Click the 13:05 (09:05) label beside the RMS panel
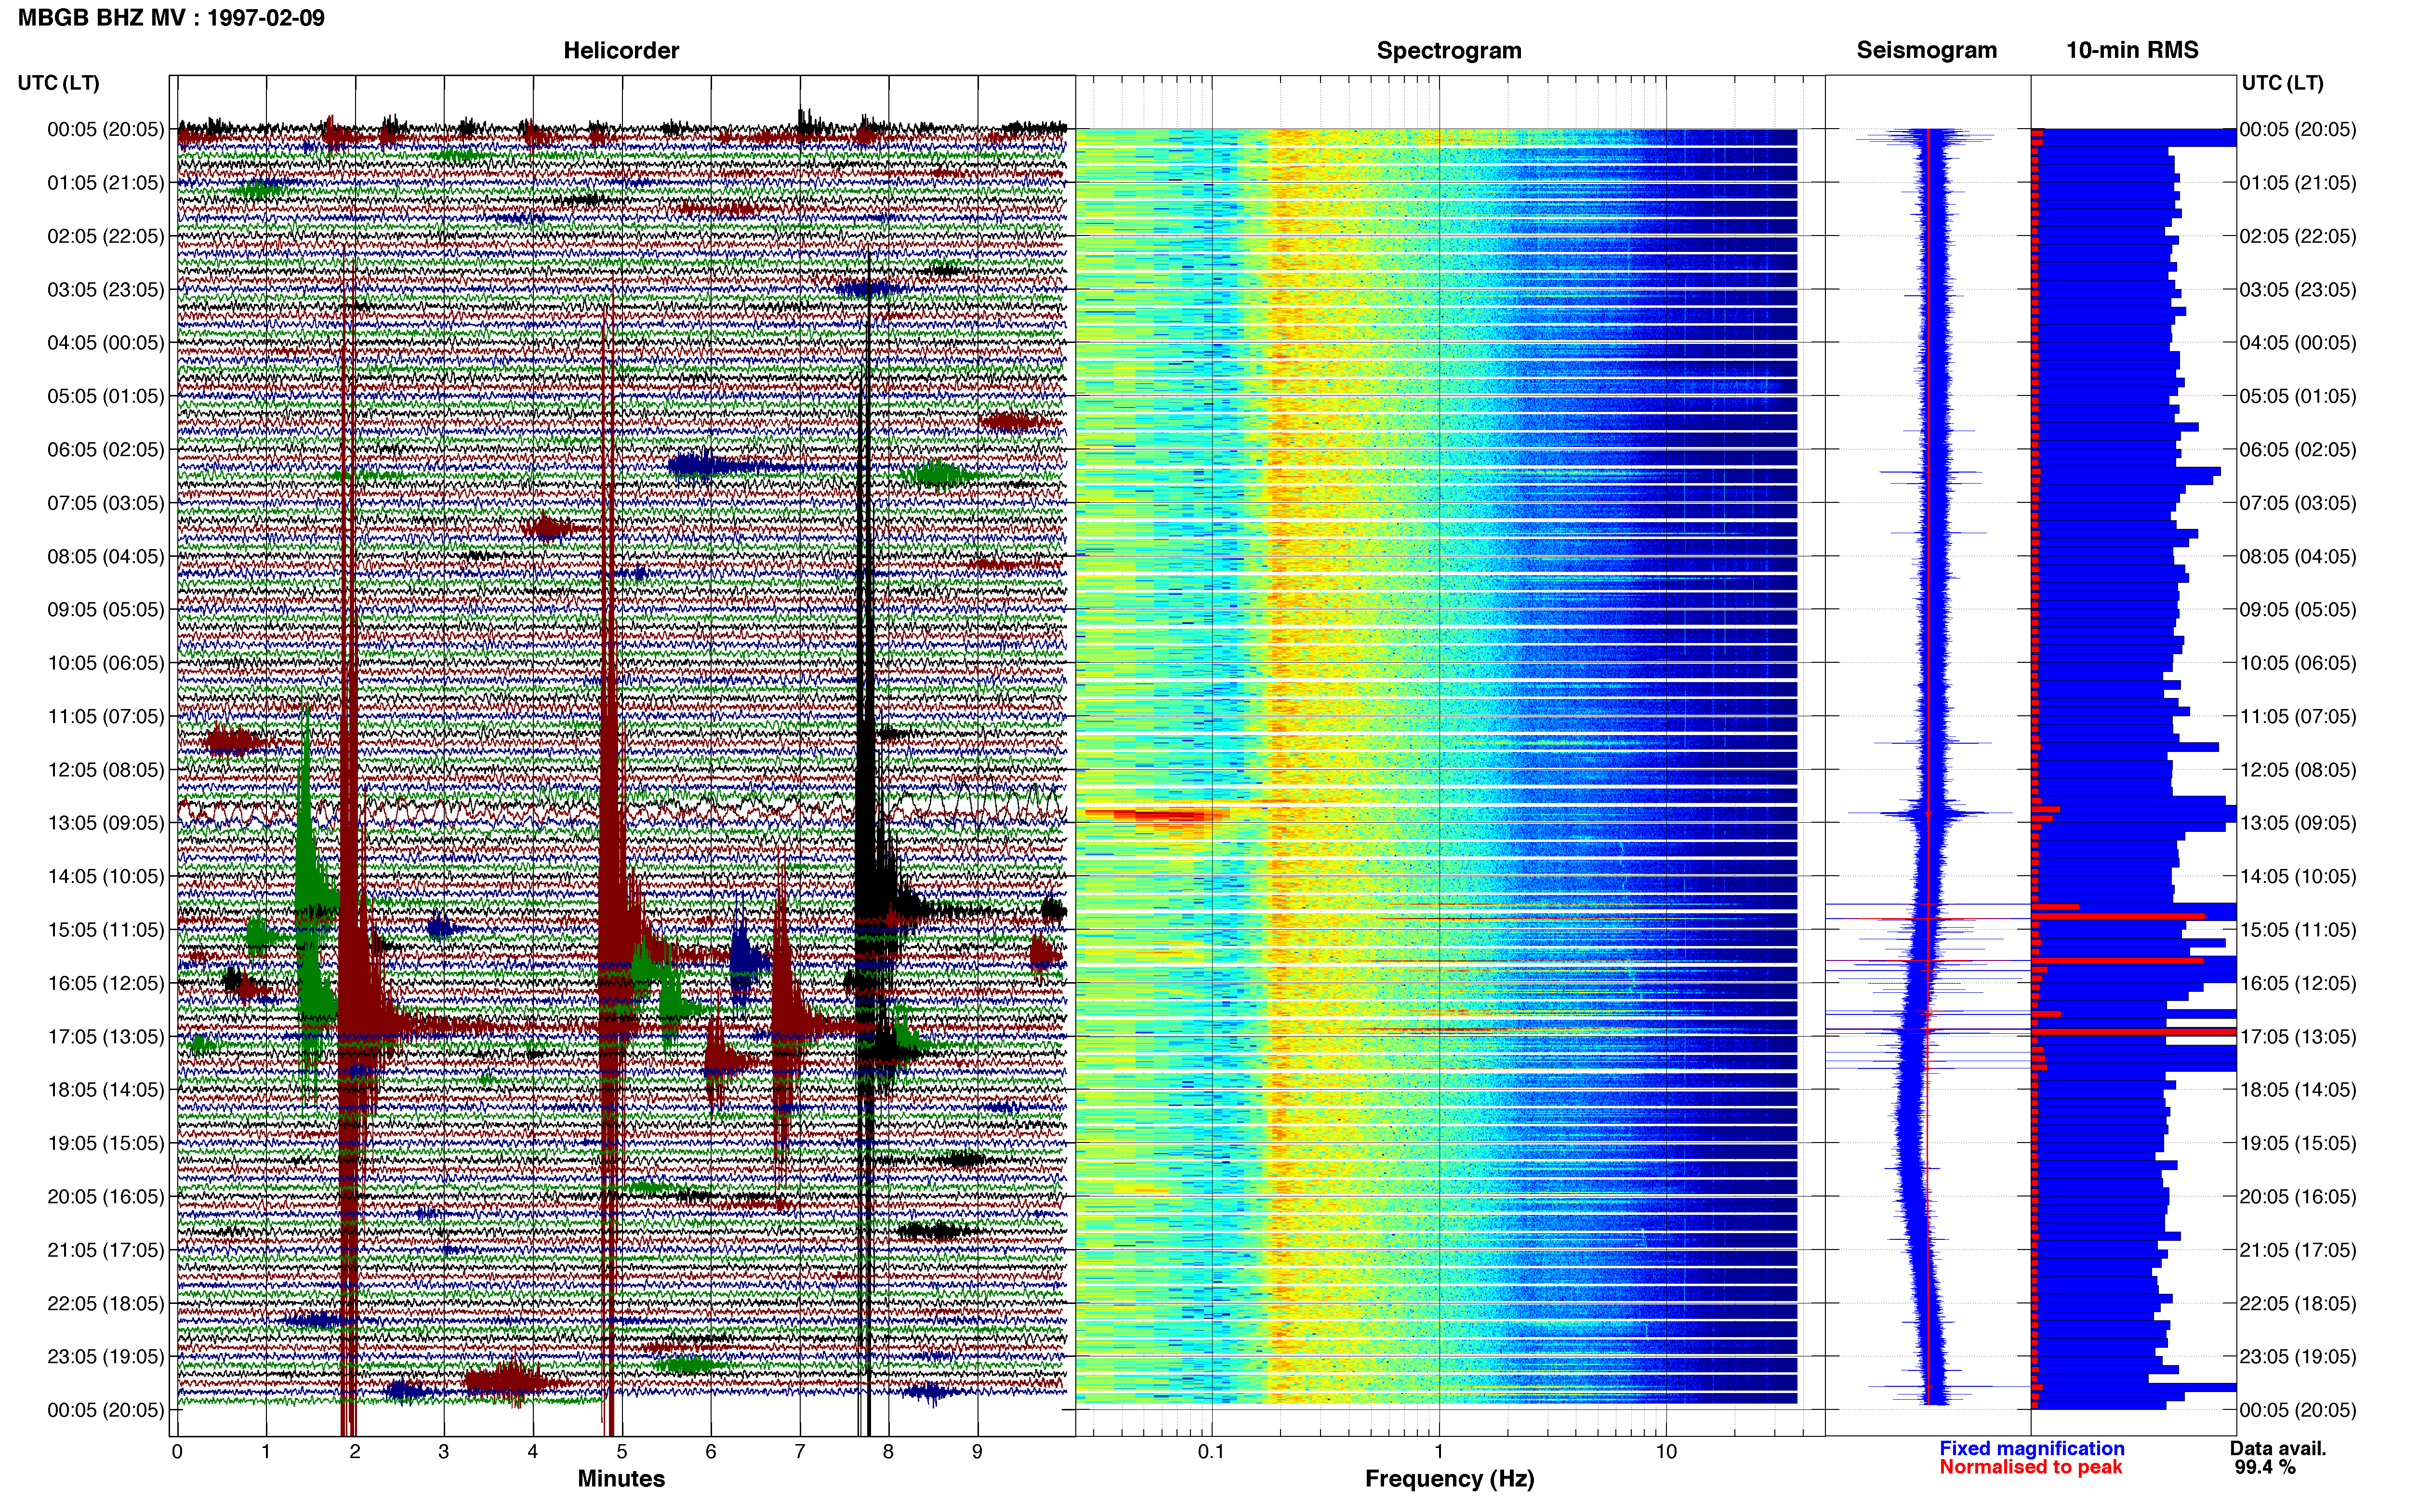The image size is (2418, 1512). click(2298, 823)
